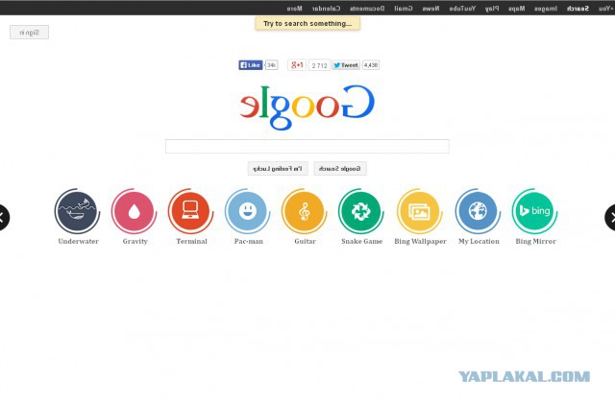Click the mirrored I'm Feeling Lucky button
Screen dimensions: 615x405
point(278,169)
